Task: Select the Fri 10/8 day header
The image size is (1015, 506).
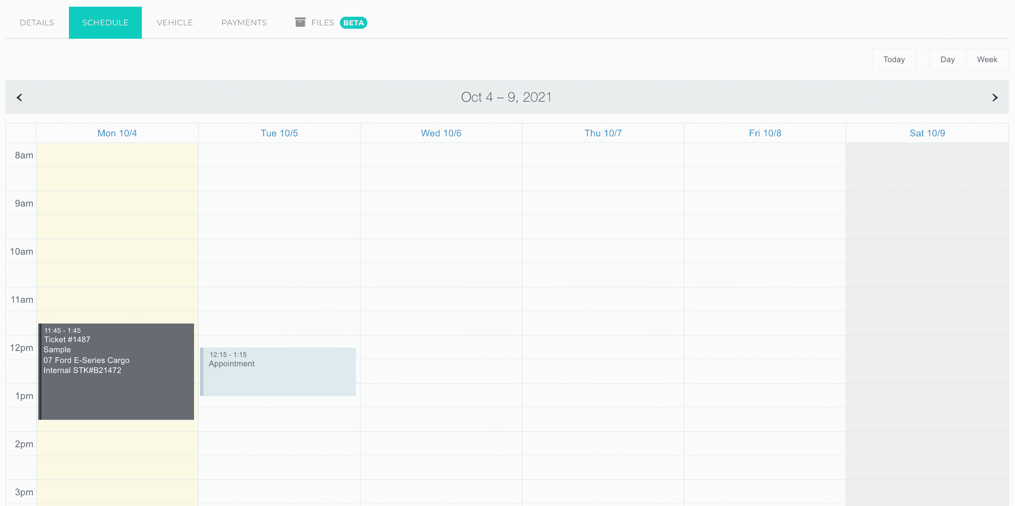Action: pyautogui.click(x=765, y=133)
